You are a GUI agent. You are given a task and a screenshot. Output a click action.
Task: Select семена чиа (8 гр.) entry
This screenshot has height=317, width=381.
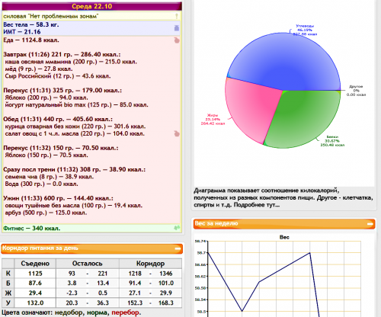(x=50, y=177)
